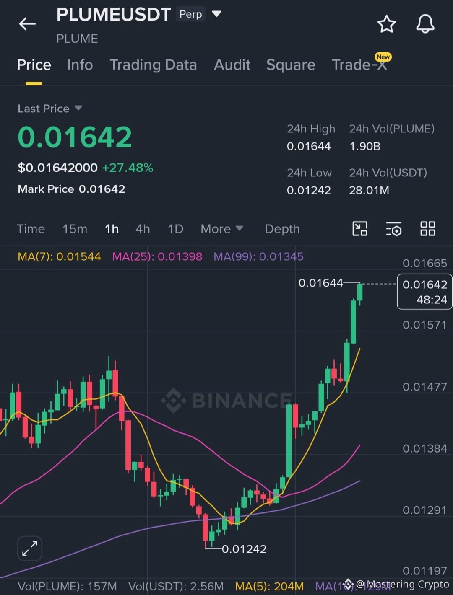Open price alert bell icon

tap(425, 24)
